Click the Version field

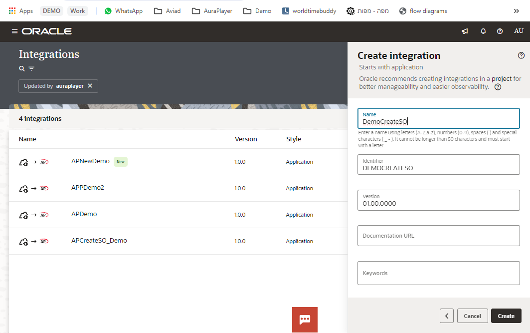pyautogui.click(x=439, y=200)
